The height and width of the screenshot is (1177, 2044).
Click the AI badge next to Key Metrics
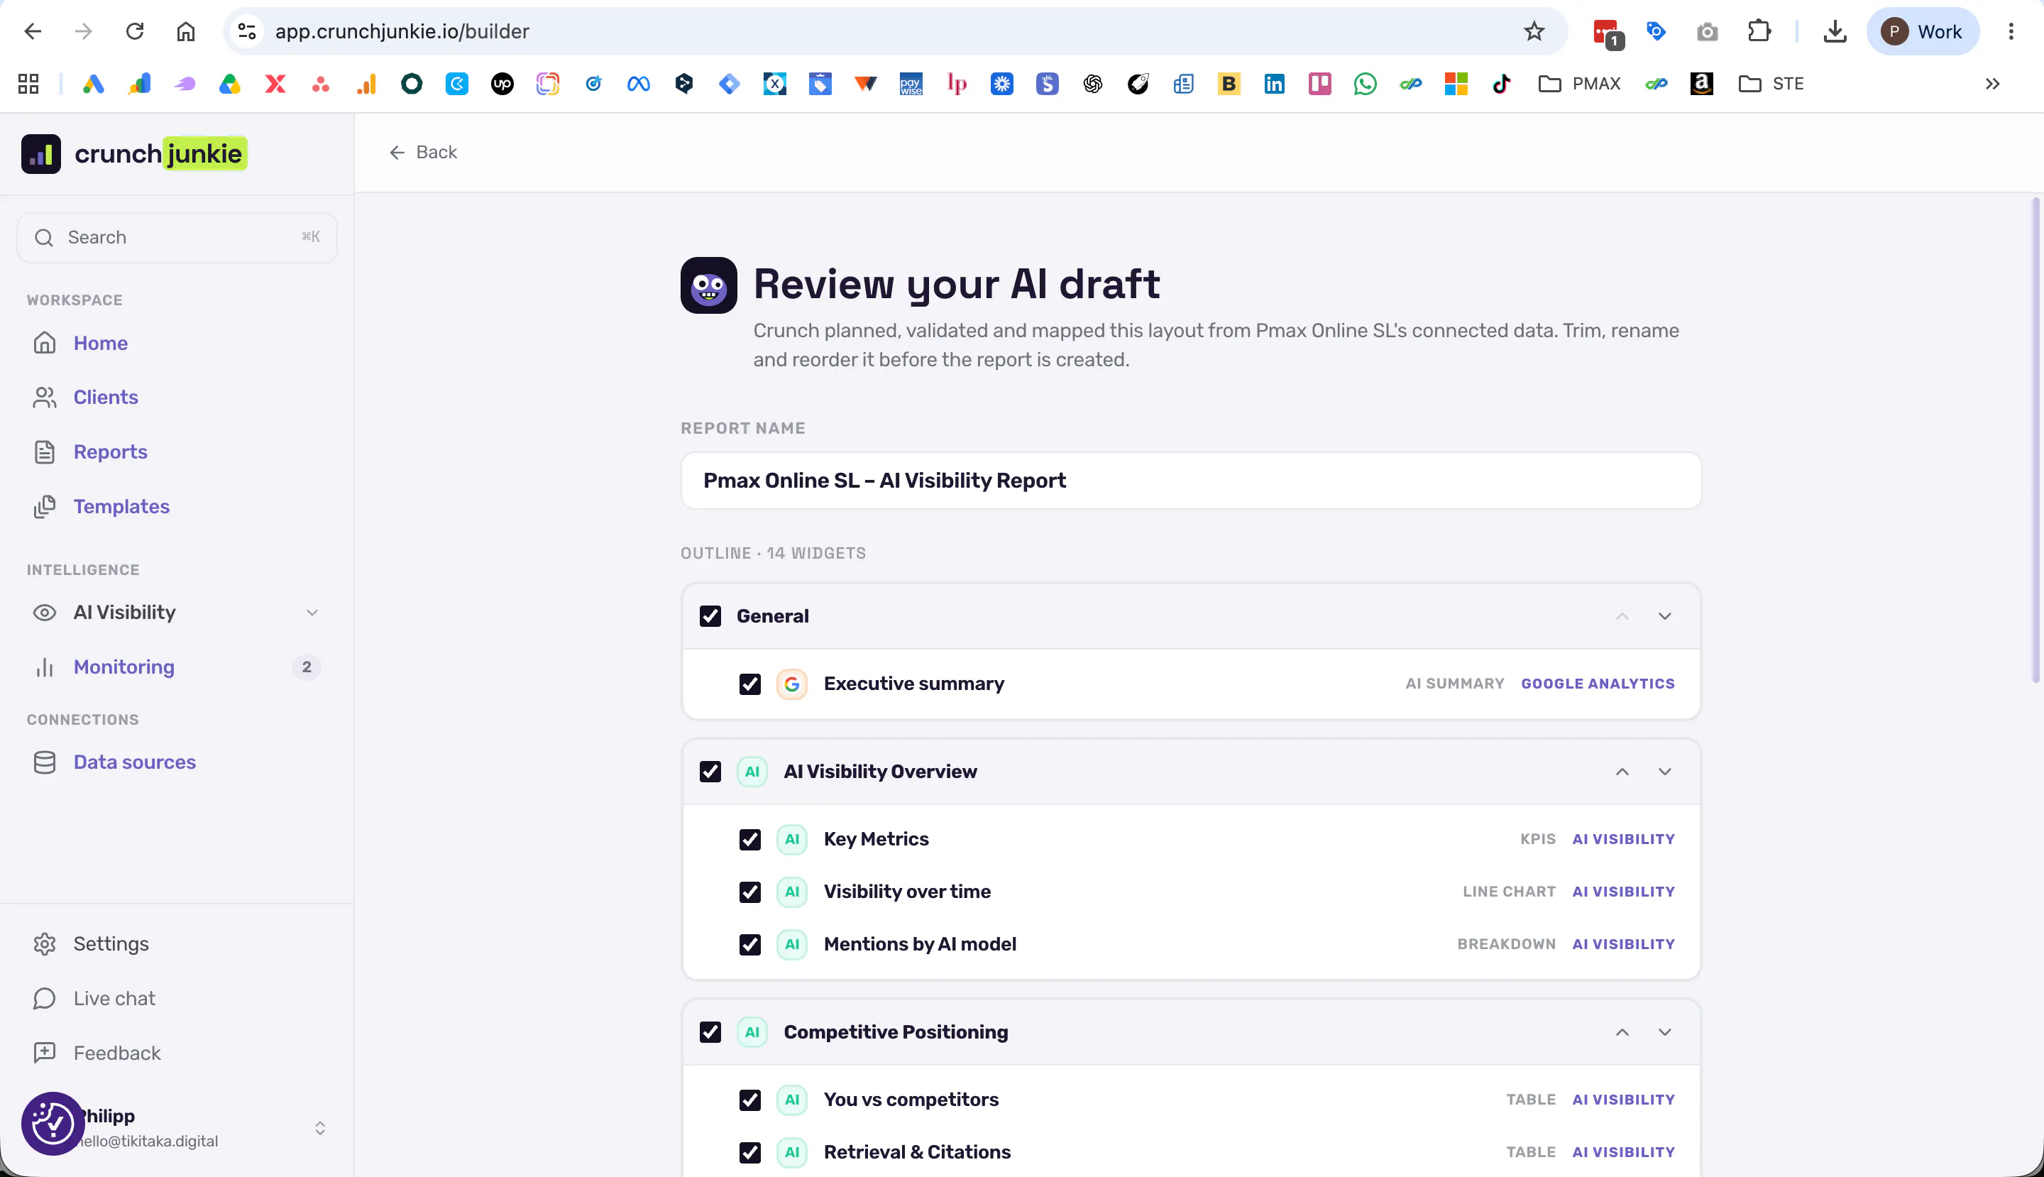(x=792, y=839)
